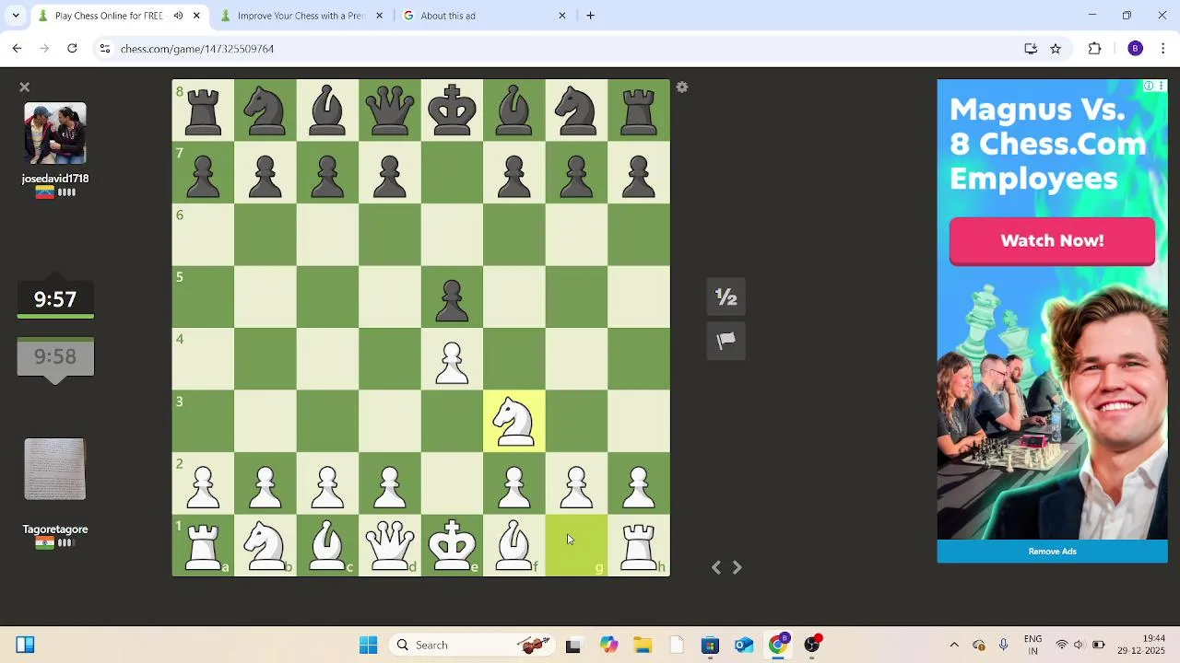Viewport: 1180px width, 663px height.
Task: Open Tagoretagore's profile avatar
Action: pyautogui.click(x=55, y=470)
